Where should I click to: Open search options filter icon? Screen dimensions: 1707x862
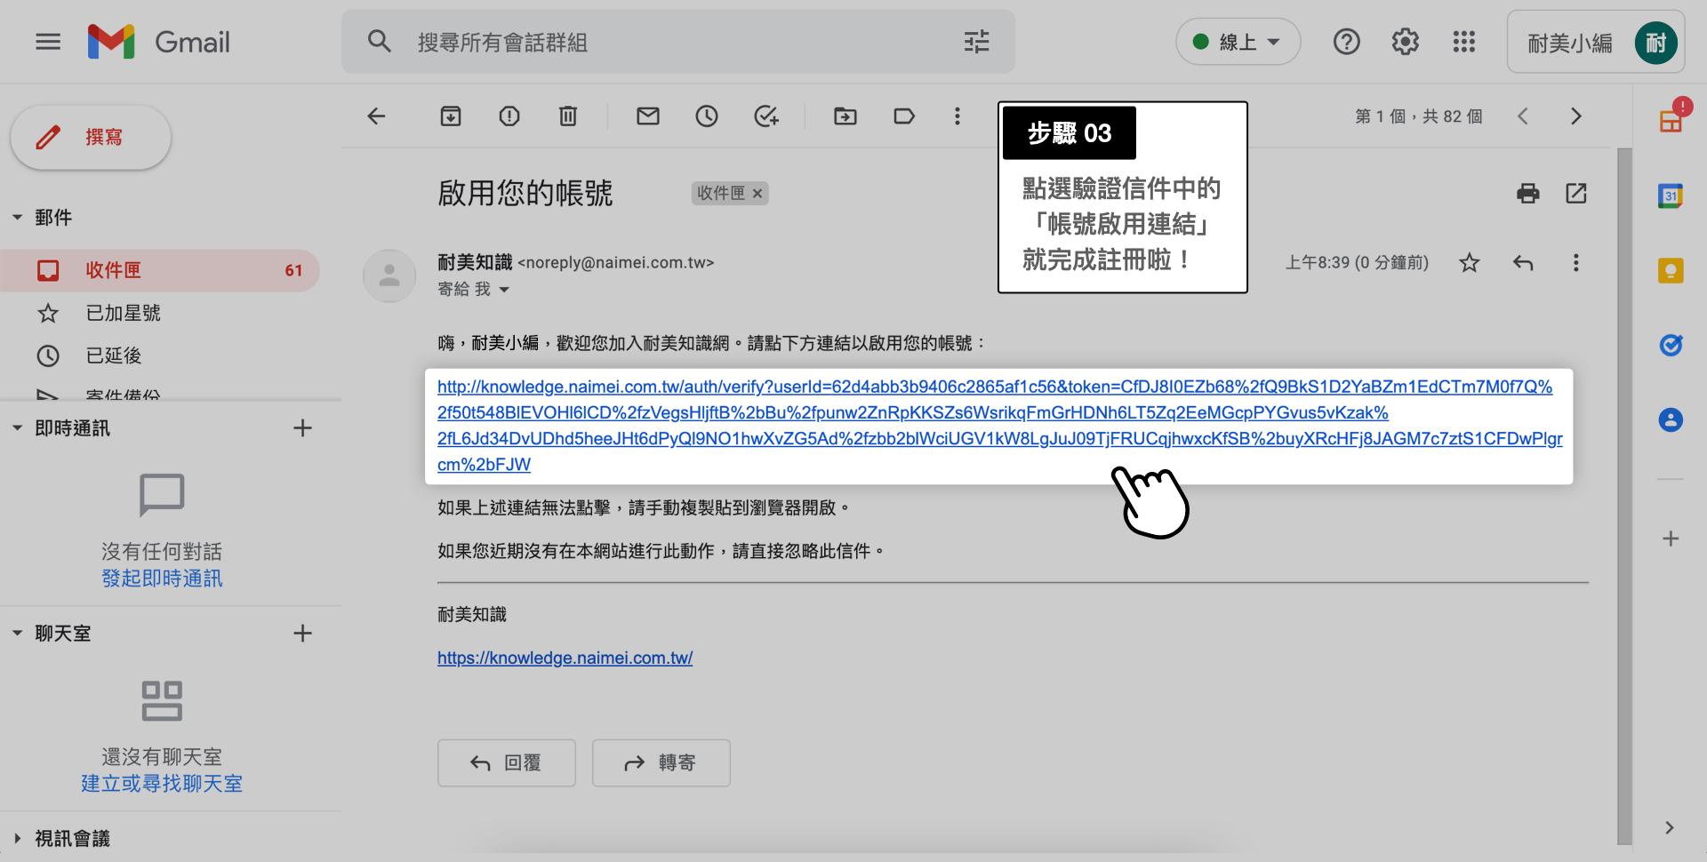tap(976, 42)
